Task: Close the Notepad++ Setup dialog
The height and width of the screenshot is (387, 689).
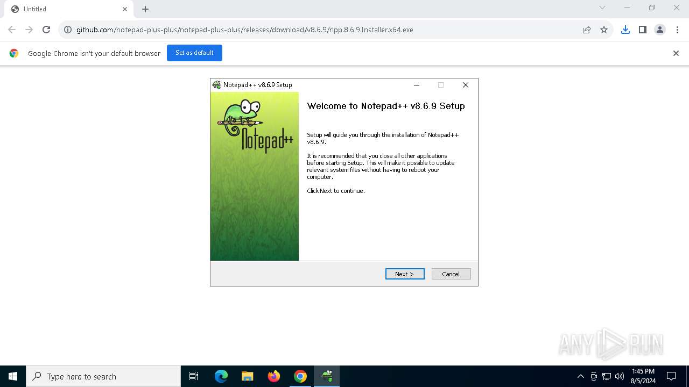Action: coord(466,85)
